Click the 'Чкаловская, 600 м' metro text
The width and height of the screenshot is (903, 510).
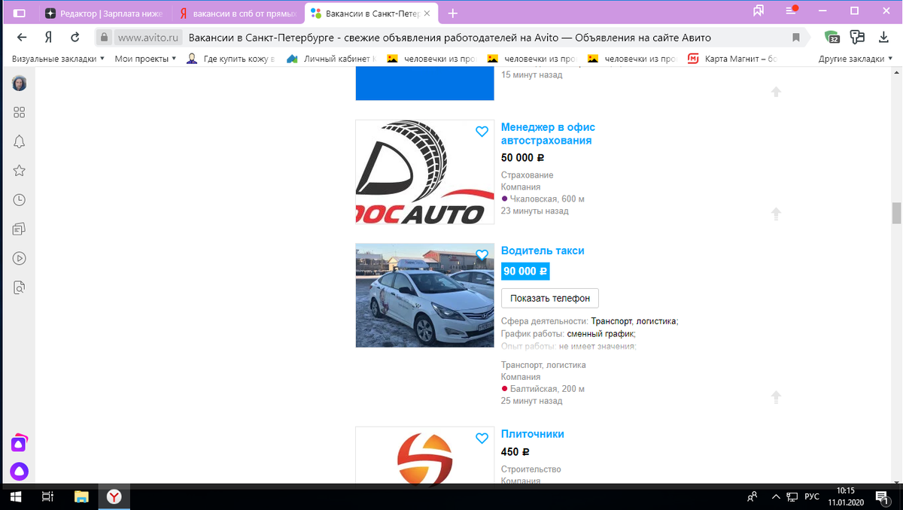coord(547,199)
